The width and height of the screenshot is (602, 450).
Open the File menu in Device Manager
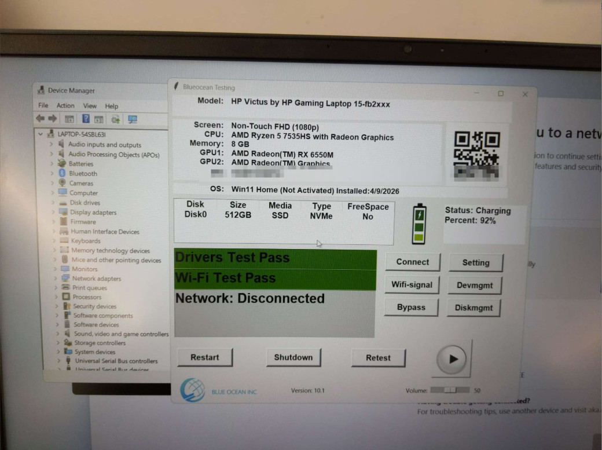[x=43, y=105]
